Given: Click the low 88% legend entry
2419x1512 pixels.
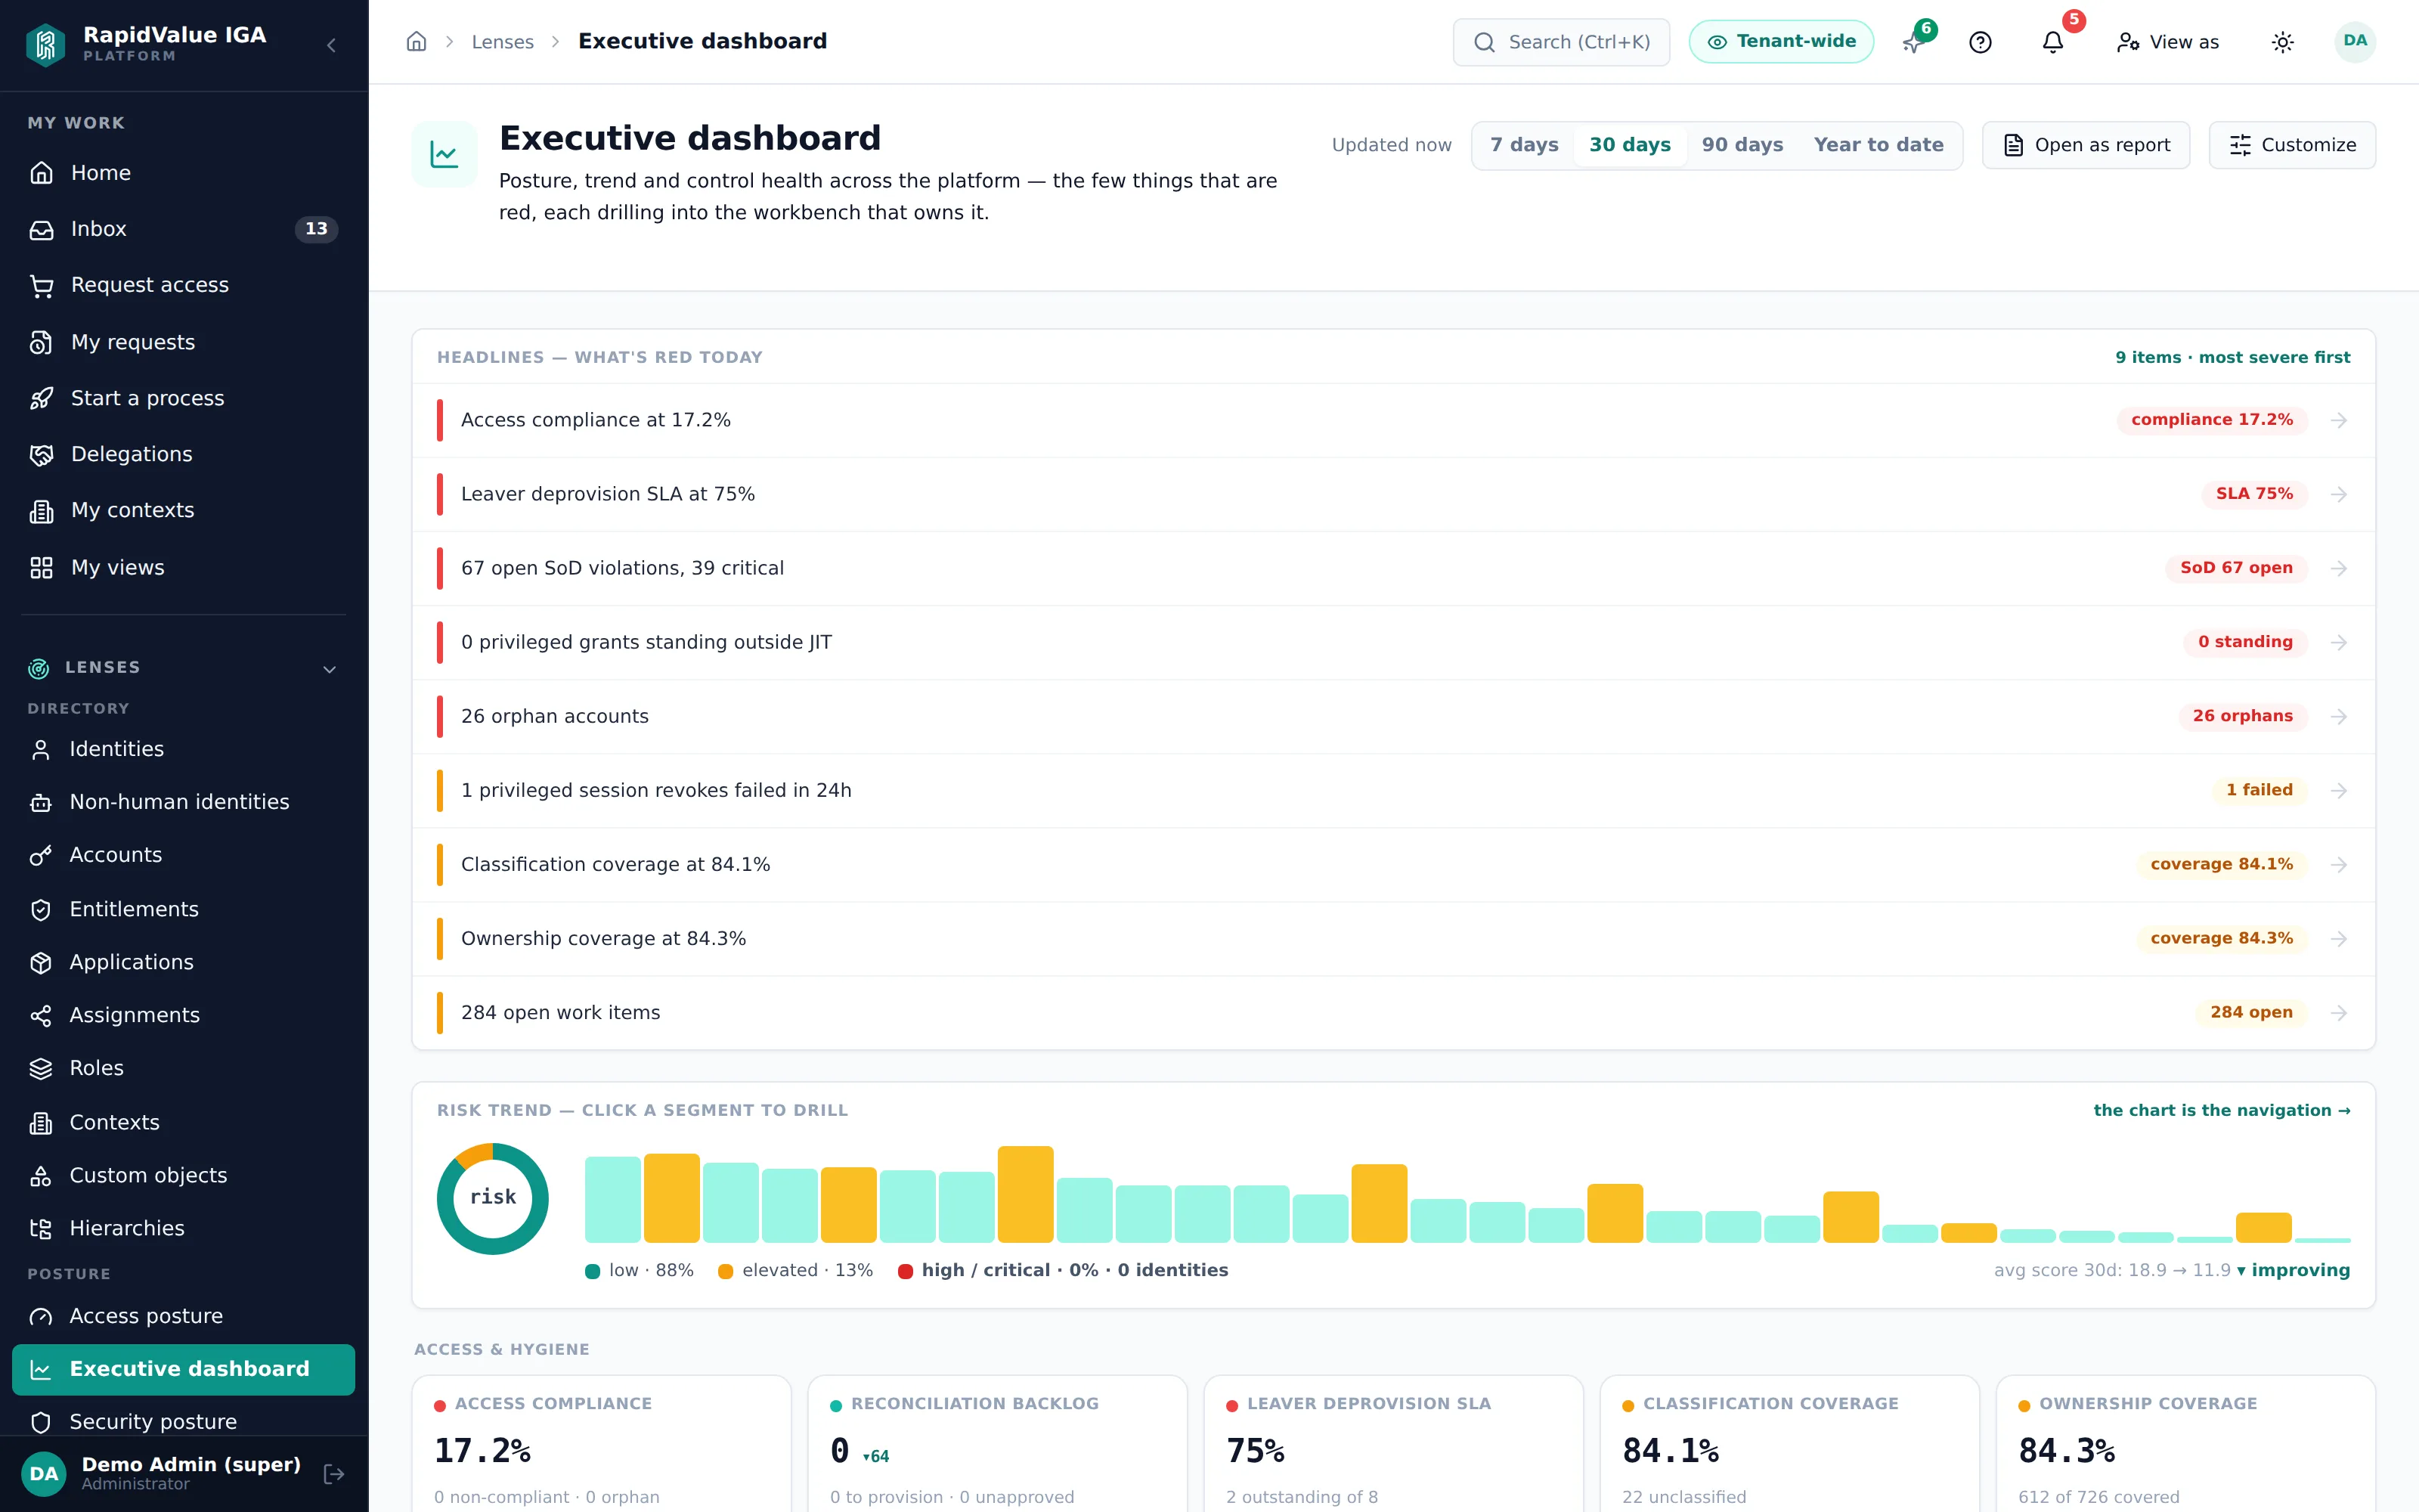Looking at the screenshot, I should tap(640, 1270).
